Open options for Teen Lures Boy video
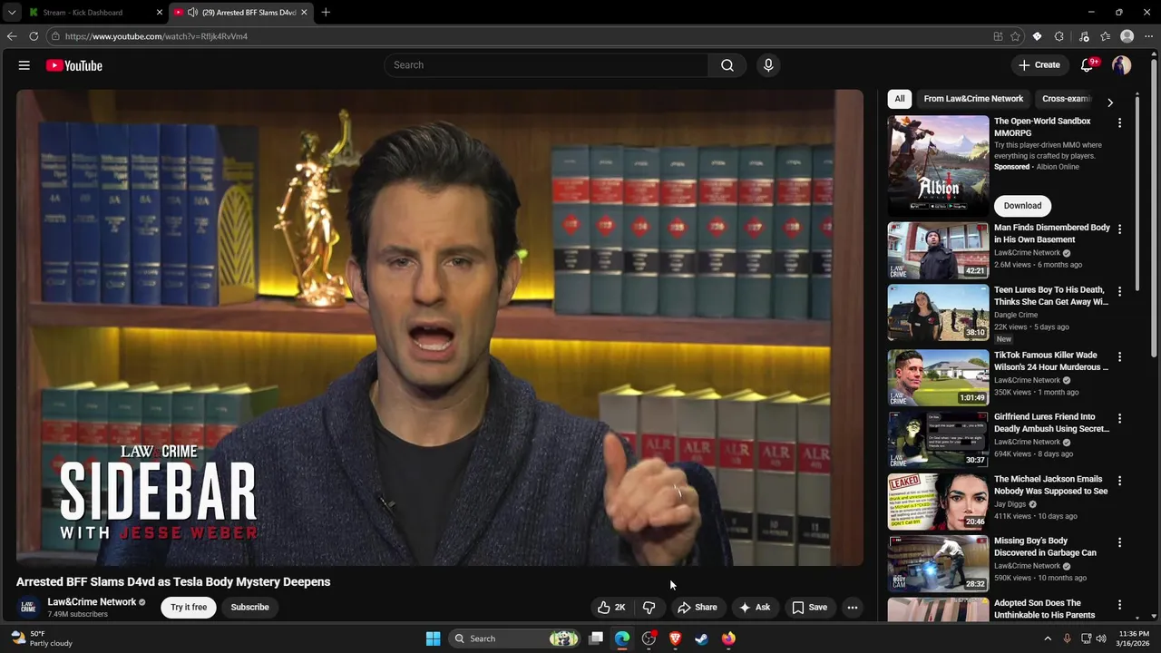 coord(1119,291)
